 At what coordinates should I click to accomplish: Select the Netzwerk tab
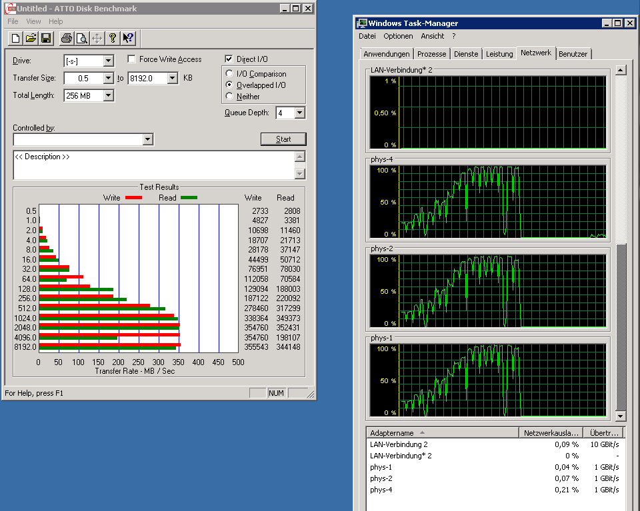(x=536, y=53)
